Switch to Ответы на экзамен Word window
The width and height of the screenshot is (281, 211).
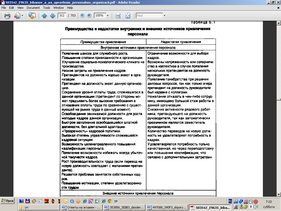(x=82, y=207)
